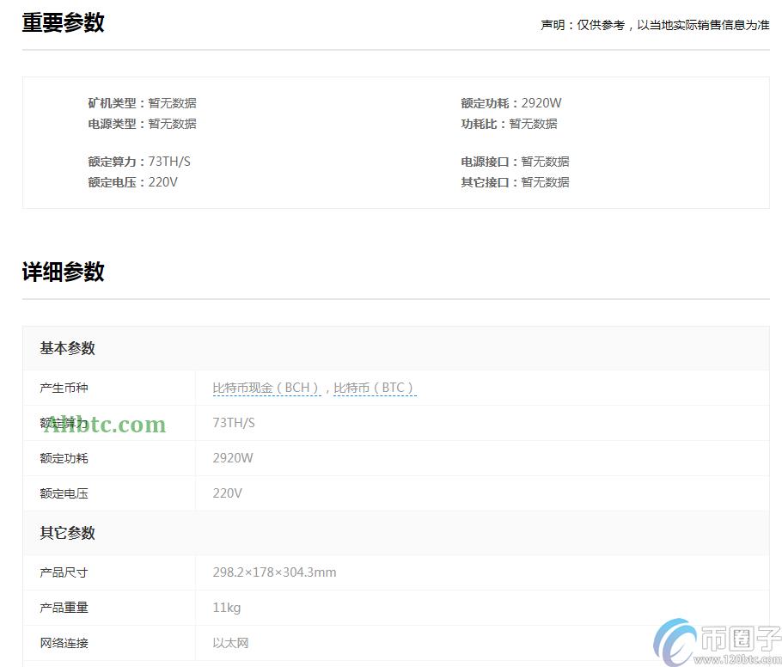Click the 电源接口 parameter row
782x667 pixels.
click(x=512, y=161)
